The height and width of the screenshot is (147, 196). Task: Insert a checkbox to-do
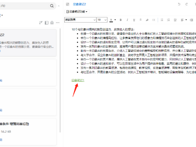click(175, 20)
